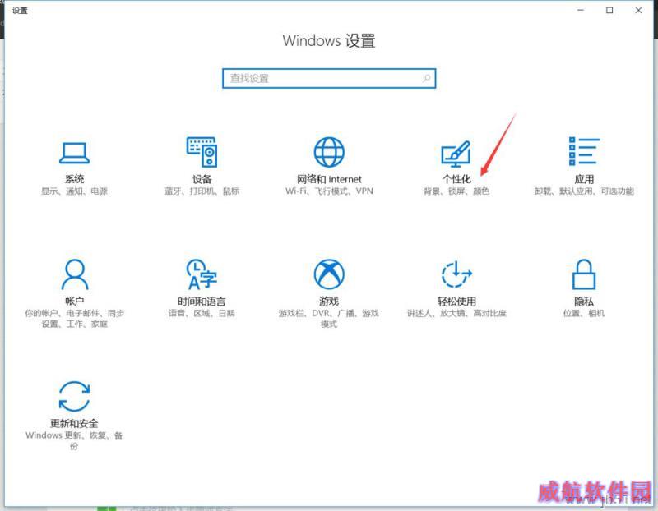Click the Windows 设置 heading

[329, 40]
